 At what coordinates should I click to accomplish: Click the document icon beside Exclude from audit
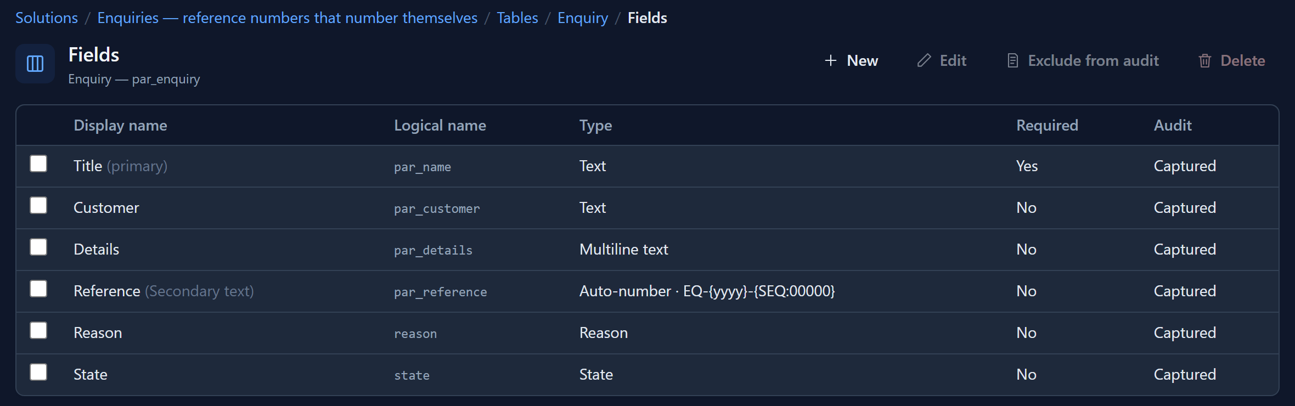(x=1013, y=60)
